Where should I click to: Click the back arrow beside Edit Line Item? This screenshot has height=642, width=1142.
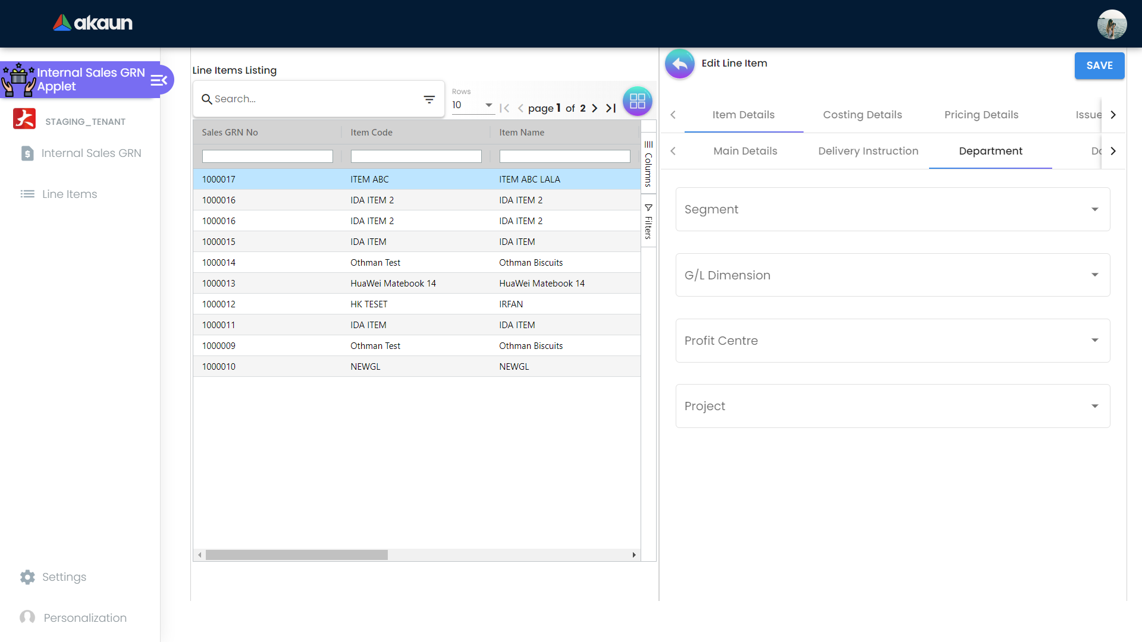click(679, 64)
